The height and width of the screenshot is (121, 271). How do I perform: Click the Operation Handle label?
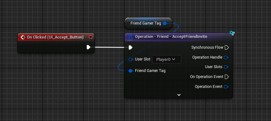click(x=207, y=57)
